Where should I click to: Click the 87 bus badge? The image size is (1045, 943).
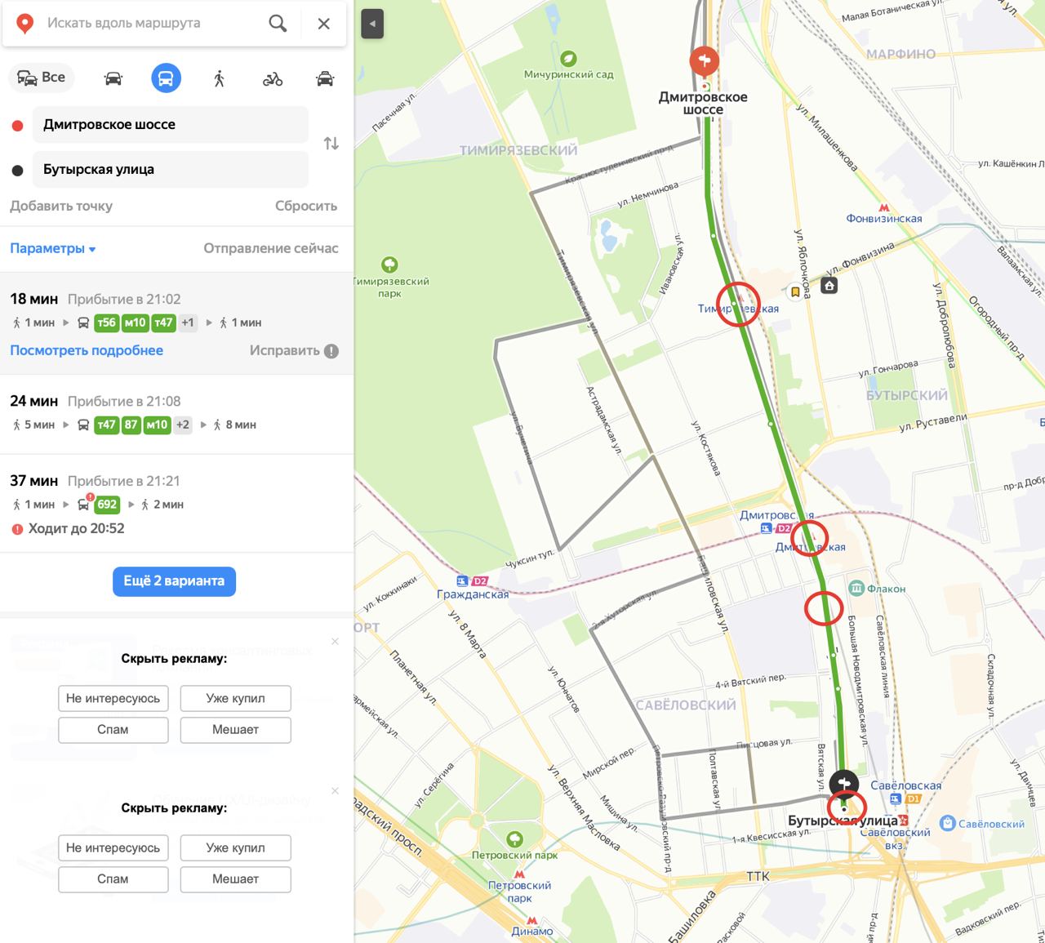tap(131, 425)
